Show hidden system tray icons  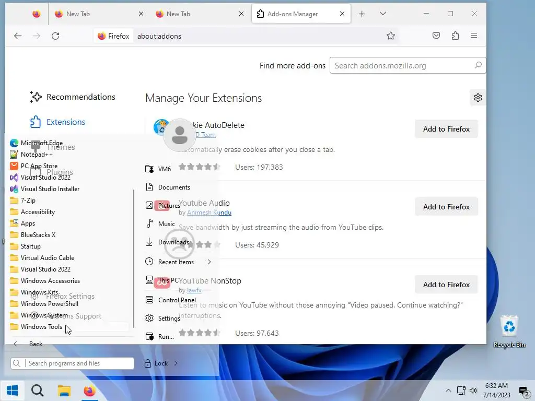[x=448, y=391]
